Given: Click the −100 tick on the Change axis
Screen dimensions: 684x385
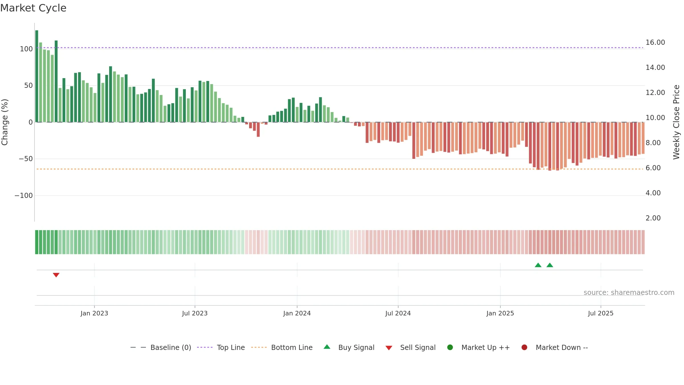Looking at the screenshot, I should point(24,196).
